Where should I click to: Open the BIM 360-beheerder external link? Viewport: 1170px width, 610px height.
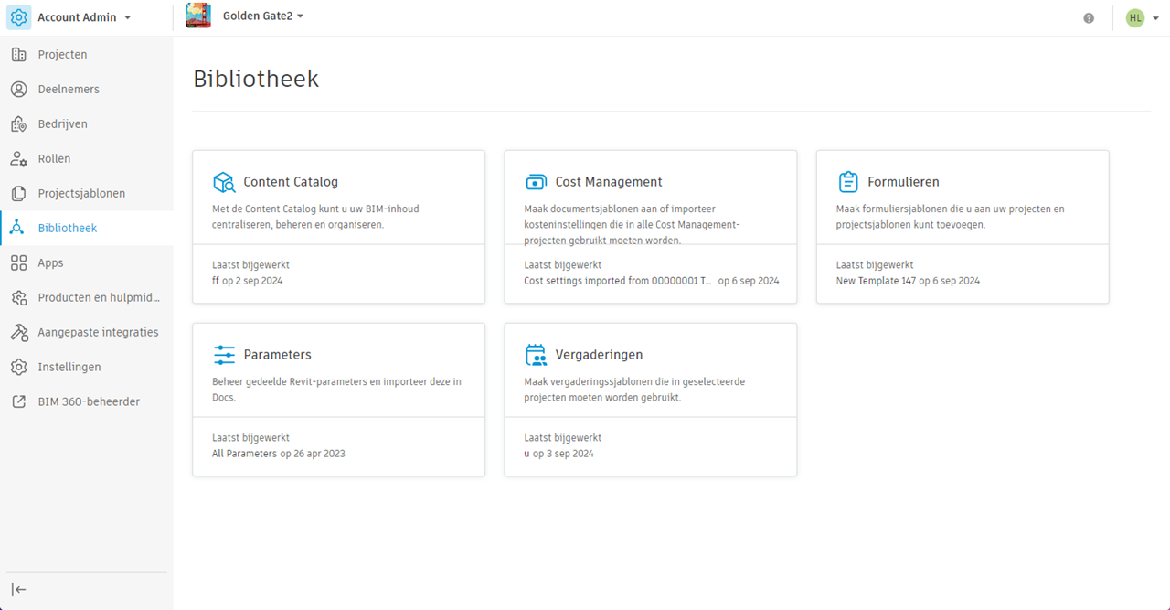point(89,401)
